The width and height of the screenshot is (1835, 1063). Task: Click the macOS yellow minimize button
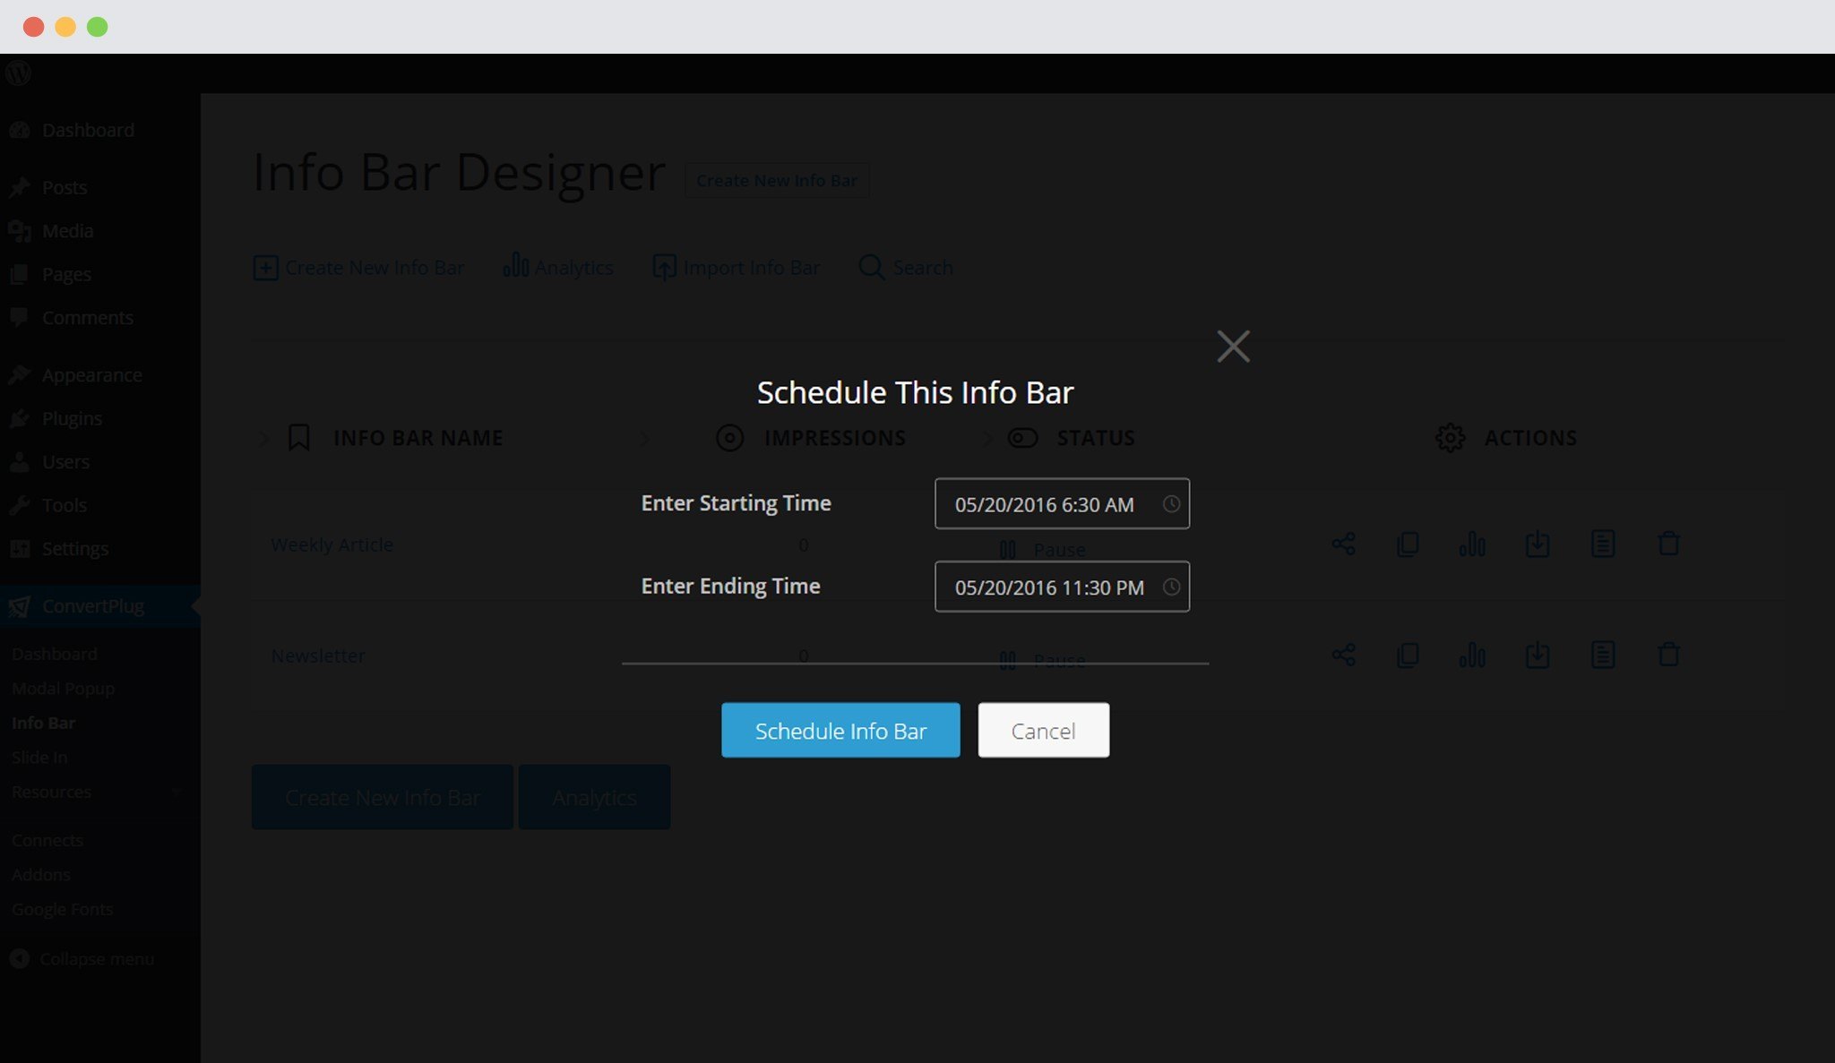[65, 27]
